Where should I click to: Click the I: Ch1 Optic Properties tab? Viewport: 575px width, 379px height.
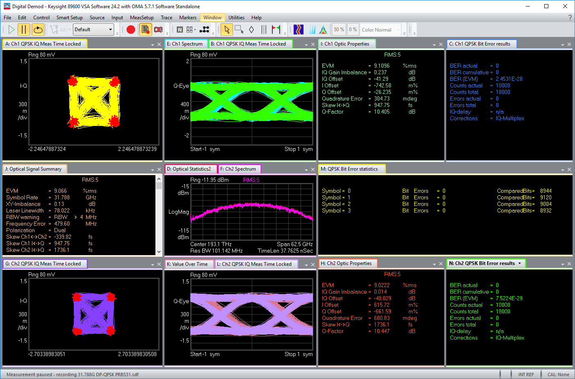347,44
